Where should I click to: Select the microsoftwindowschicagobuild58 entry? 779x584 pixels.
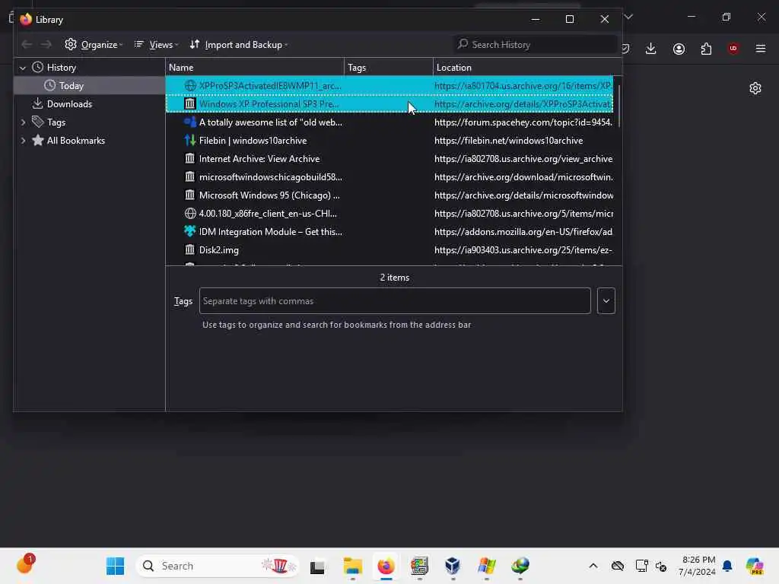tap(389, 176)
